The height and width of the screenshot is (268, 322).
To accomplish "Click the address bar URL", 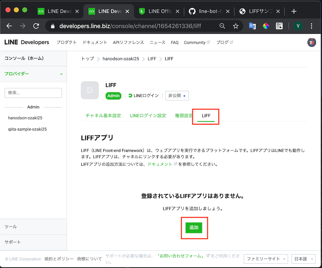I will coord(130,26).
